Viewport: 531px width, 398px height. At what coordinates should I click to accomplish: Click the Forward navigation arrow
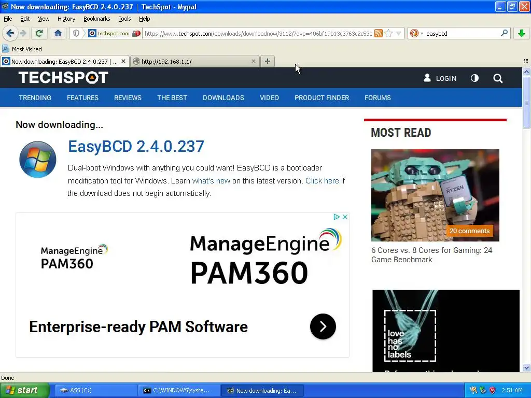coord(23,33)
